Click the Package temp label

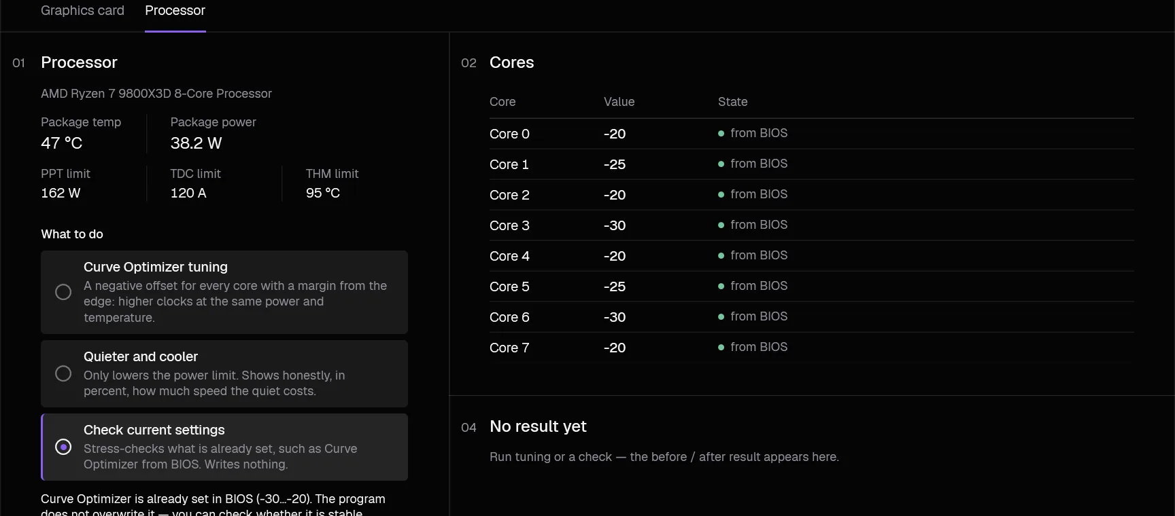click(81, 122)
